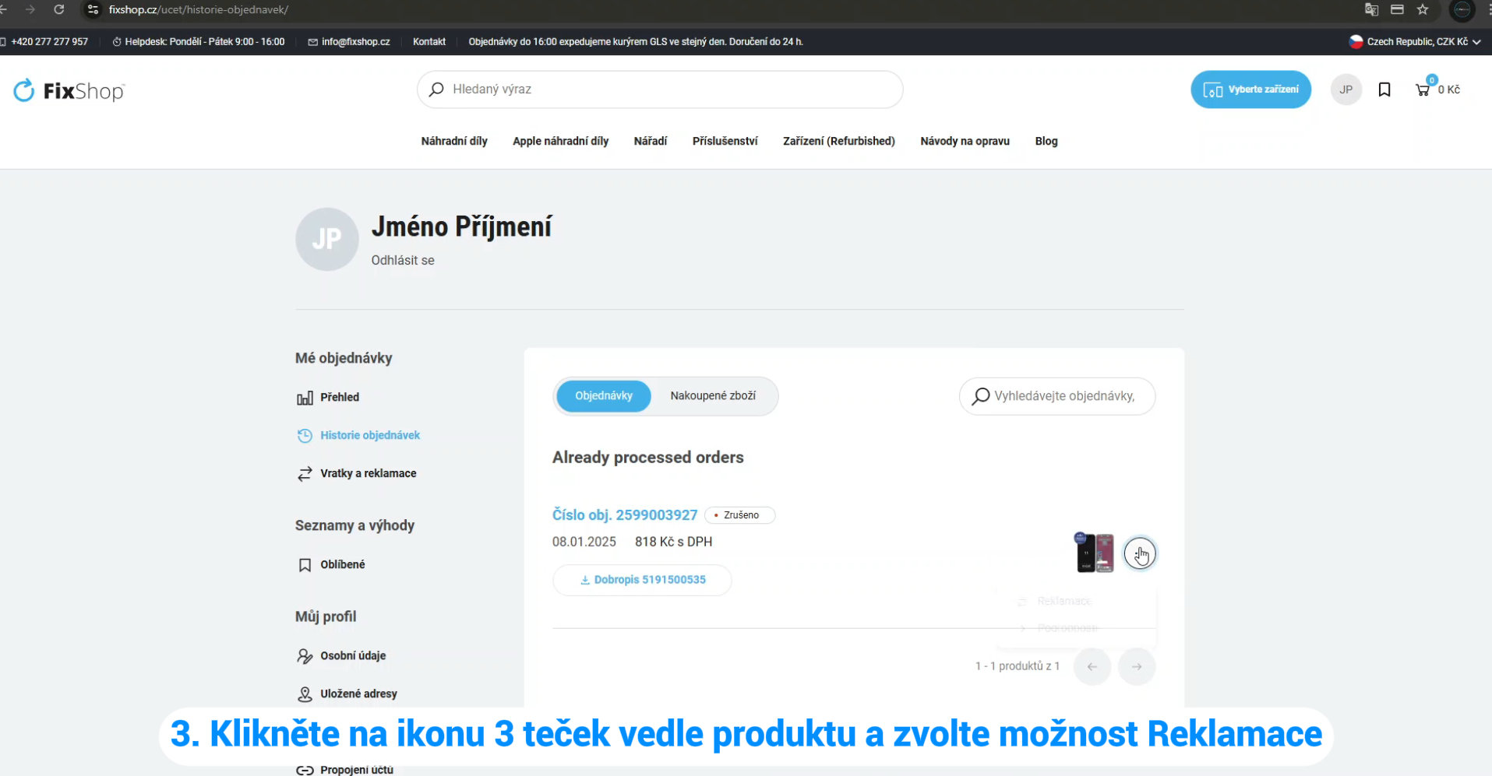Open the ordered product thumbnail image

(1094, 553)
